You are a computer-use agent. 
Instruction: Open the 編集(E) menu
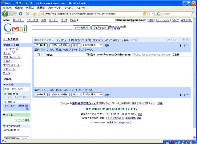19,8
